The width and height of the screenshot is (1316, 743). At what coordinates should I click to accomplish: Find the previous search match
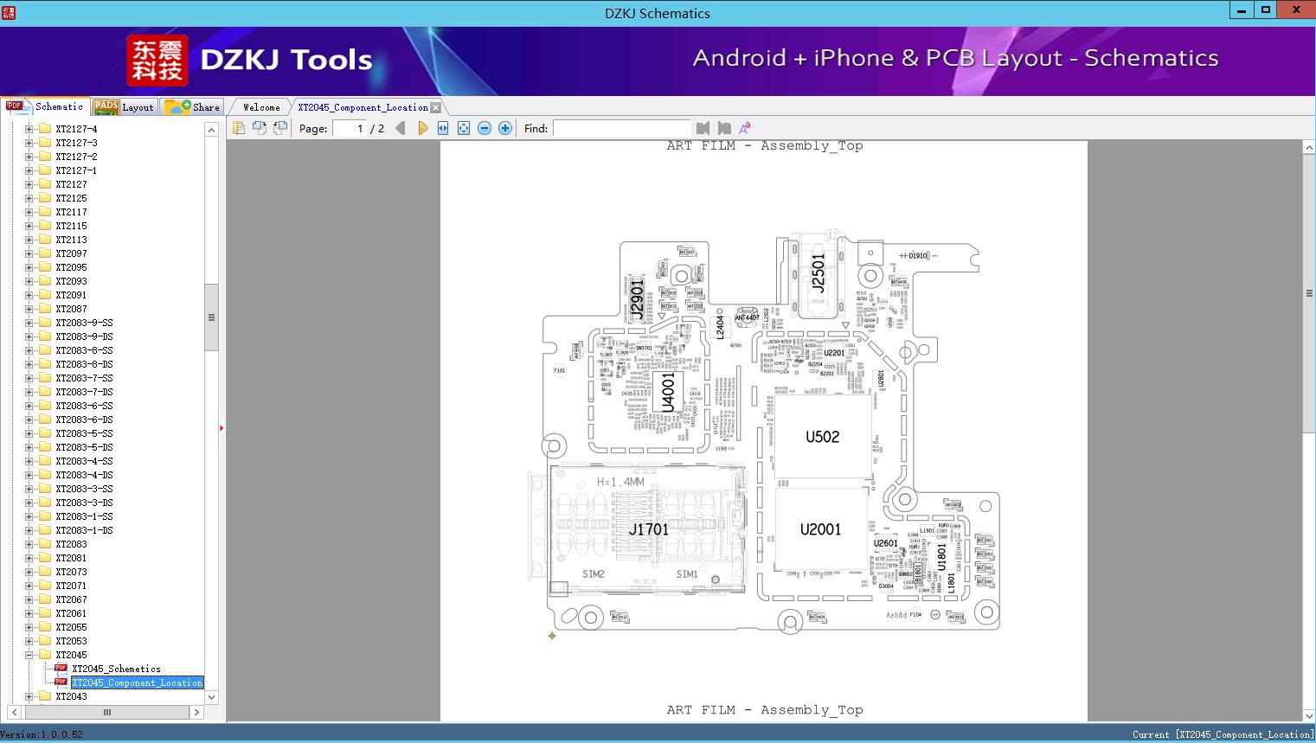(x=703, y=128)
